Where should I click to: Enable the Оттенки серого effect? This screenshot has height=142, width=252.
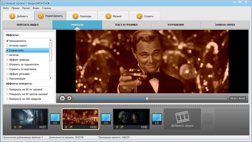click(7, 46)
